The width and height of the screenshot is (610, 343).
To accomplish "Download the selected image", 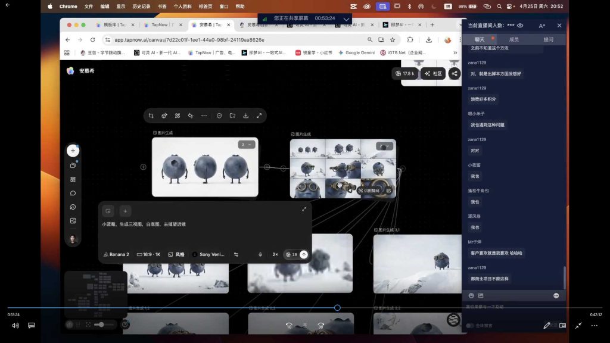I will coord(246,116).
